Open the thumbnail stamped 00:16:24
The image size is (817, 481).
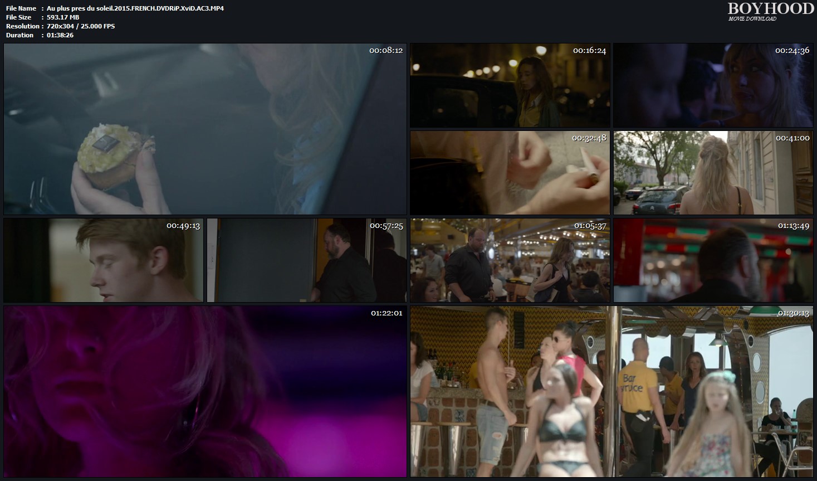tap(510, 86)
